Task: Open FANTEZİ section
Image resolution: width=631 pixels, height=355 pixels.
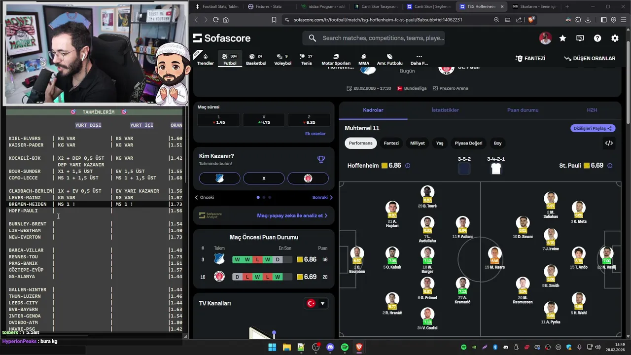Action: tap(530, 58)
